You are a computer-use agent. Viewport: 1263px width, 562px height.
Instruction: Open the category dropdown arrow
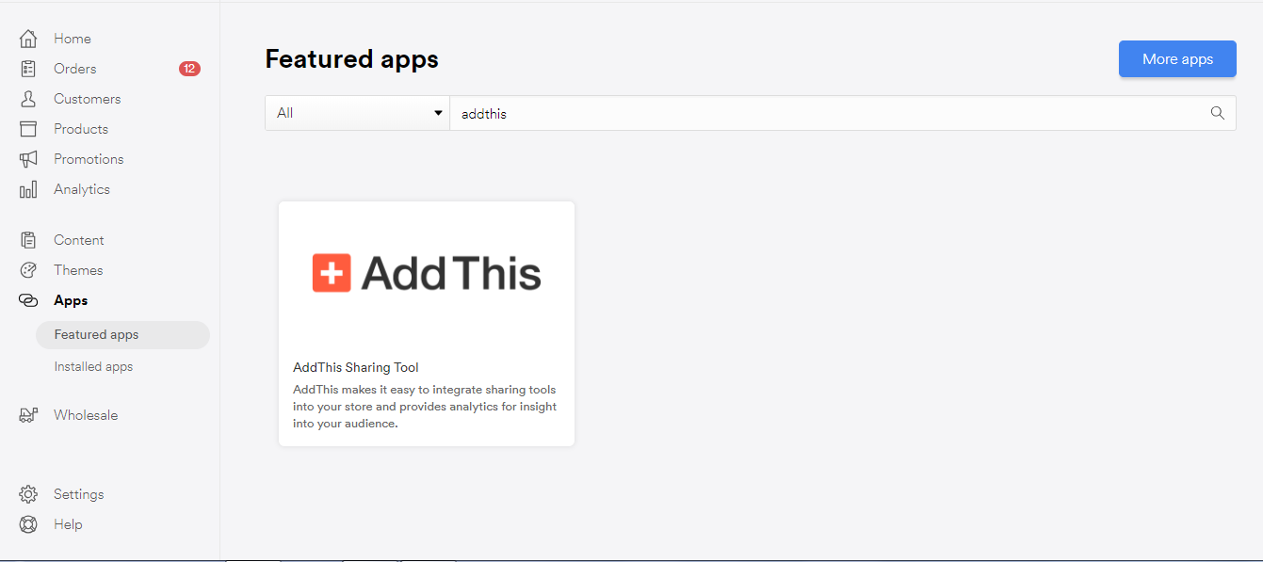[x=437, y=112]
